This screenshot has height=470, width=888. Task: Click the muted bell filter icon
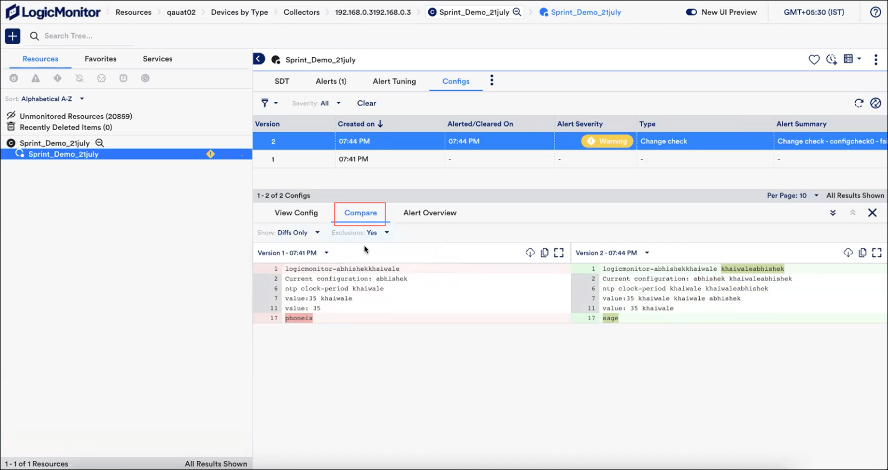click(x=79, y=78)
